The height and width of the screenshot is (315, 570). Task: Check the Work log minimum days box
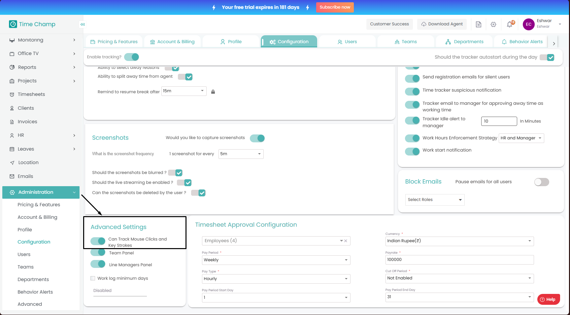[93, 278]
